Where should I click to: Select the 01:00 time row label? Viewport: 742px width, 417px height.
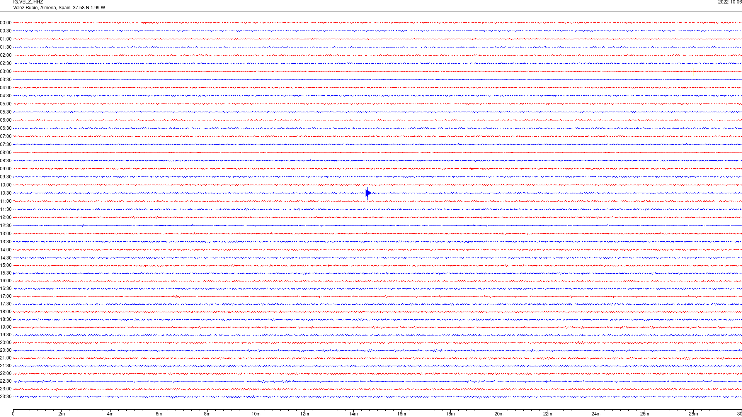[6, 39]
